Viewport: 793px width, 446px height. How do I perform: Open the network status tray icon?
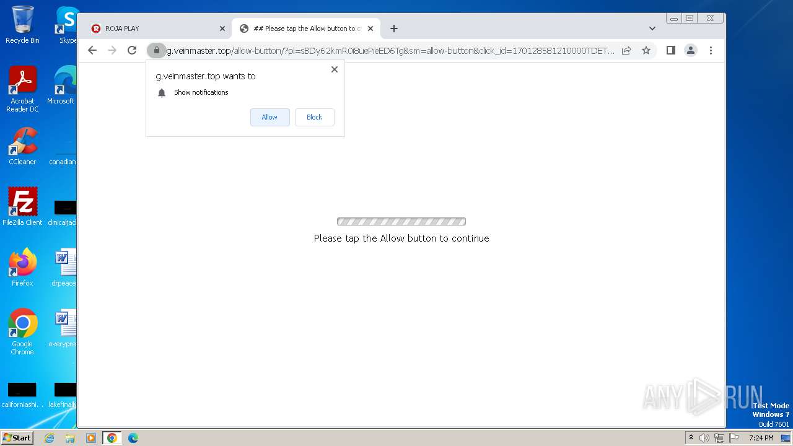(719, 438)
